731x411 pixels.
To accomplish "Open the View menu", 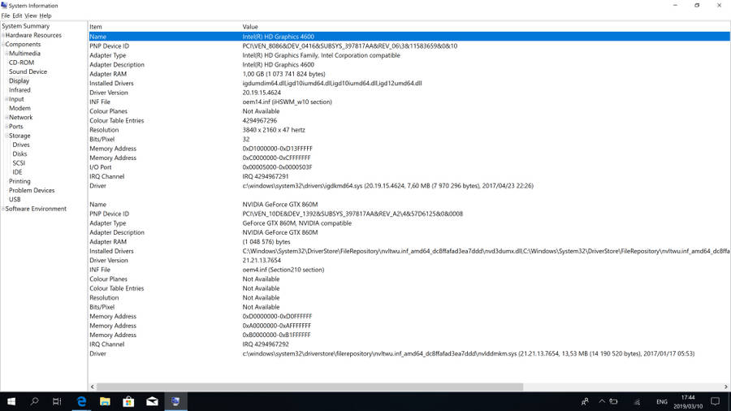I will click(30, 15).
